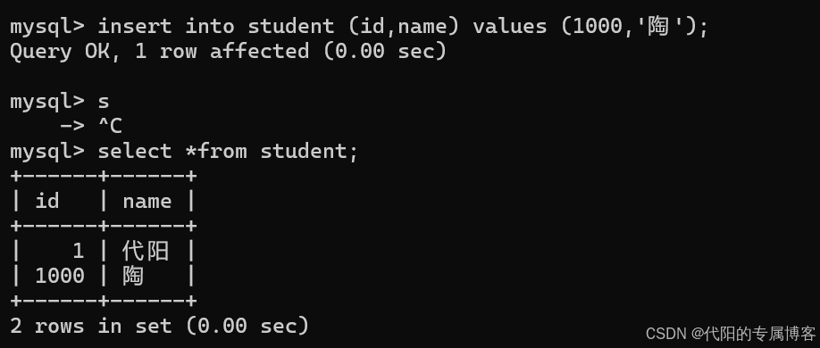Click the id value 1000 cell
The width and height of the screenshot is (820, 348).
pyautogui.click(x=60, y=276)
